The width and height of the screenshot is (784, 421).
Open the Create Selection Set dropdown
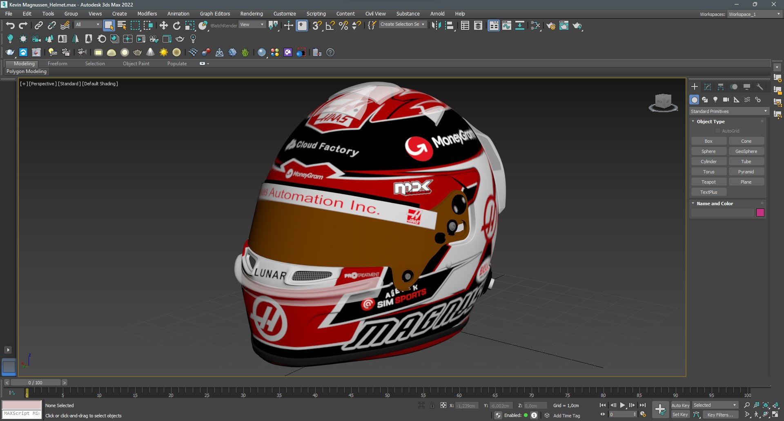tap(403, 24)
